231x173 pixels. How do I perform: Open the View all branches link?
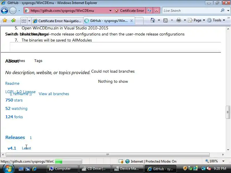54,94
